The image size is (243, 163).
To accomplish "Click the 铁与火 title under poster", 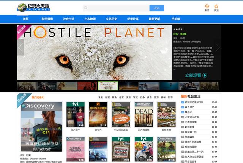I will coord(98,130).
